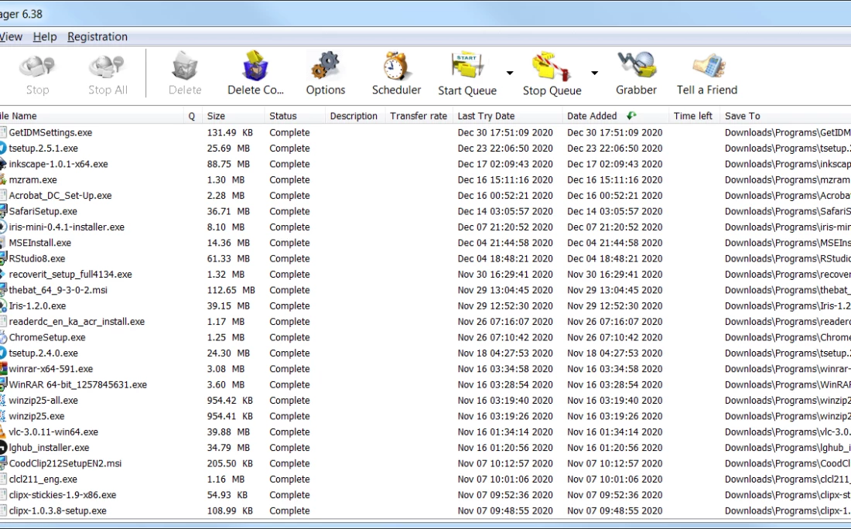
Task: Sort list by Size column header
Action: coord(216,116)
